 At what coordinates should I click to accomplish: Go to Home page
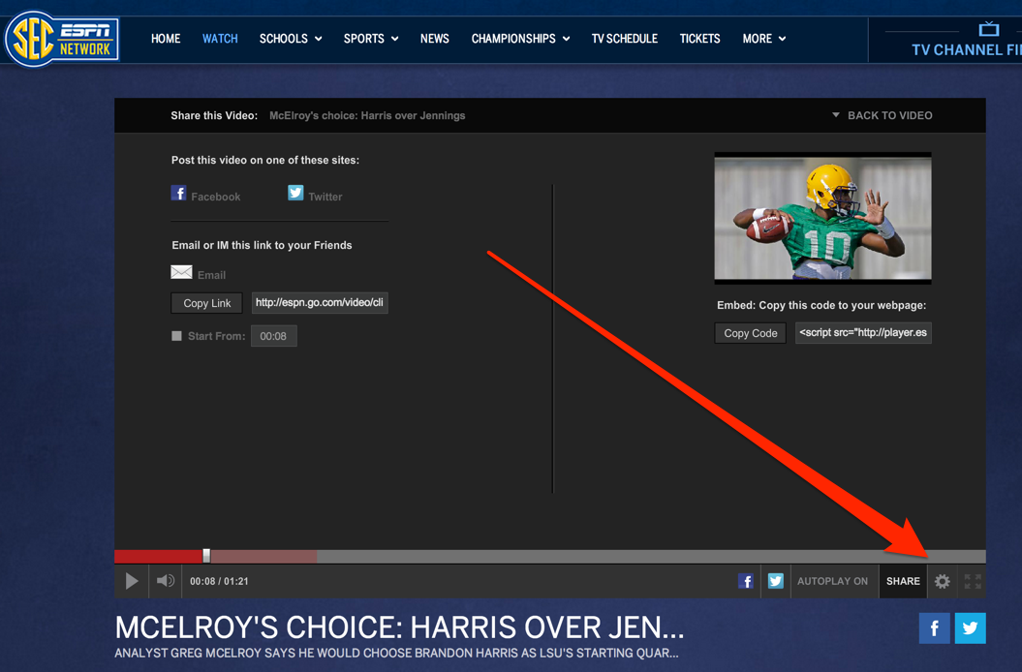166,39
